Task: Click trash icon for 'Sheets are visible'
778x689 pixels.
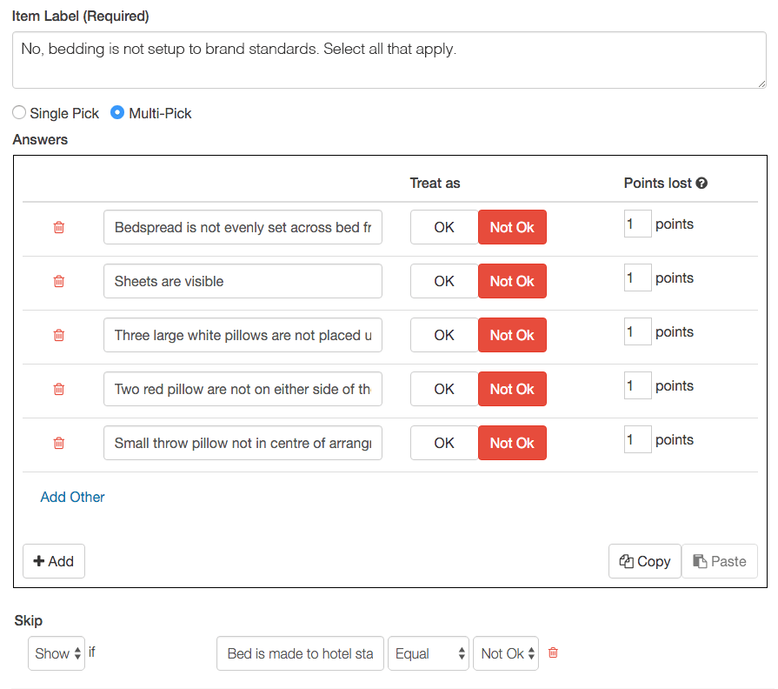Action: (59, 281)
